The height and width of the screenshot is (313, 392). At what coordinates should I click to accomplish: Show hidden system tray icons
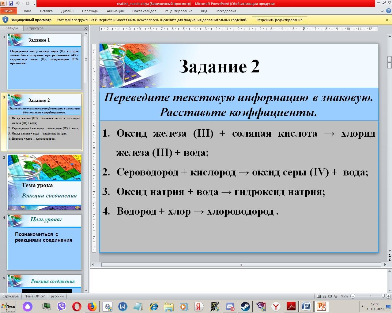[x=363, y=306]
